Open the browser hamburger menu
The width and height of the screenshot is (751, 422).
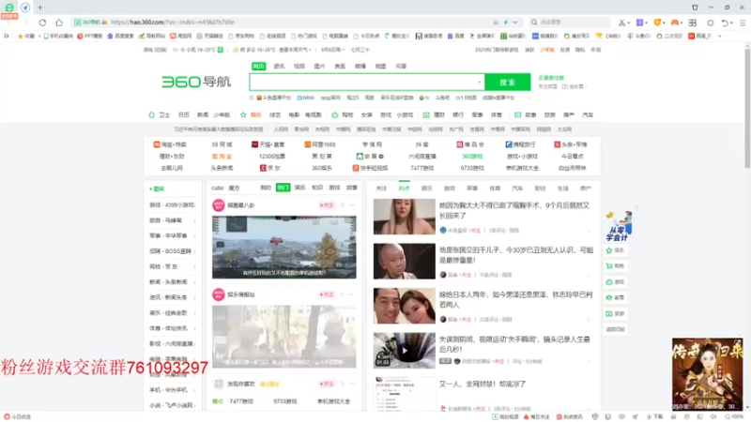coord(743,23)
